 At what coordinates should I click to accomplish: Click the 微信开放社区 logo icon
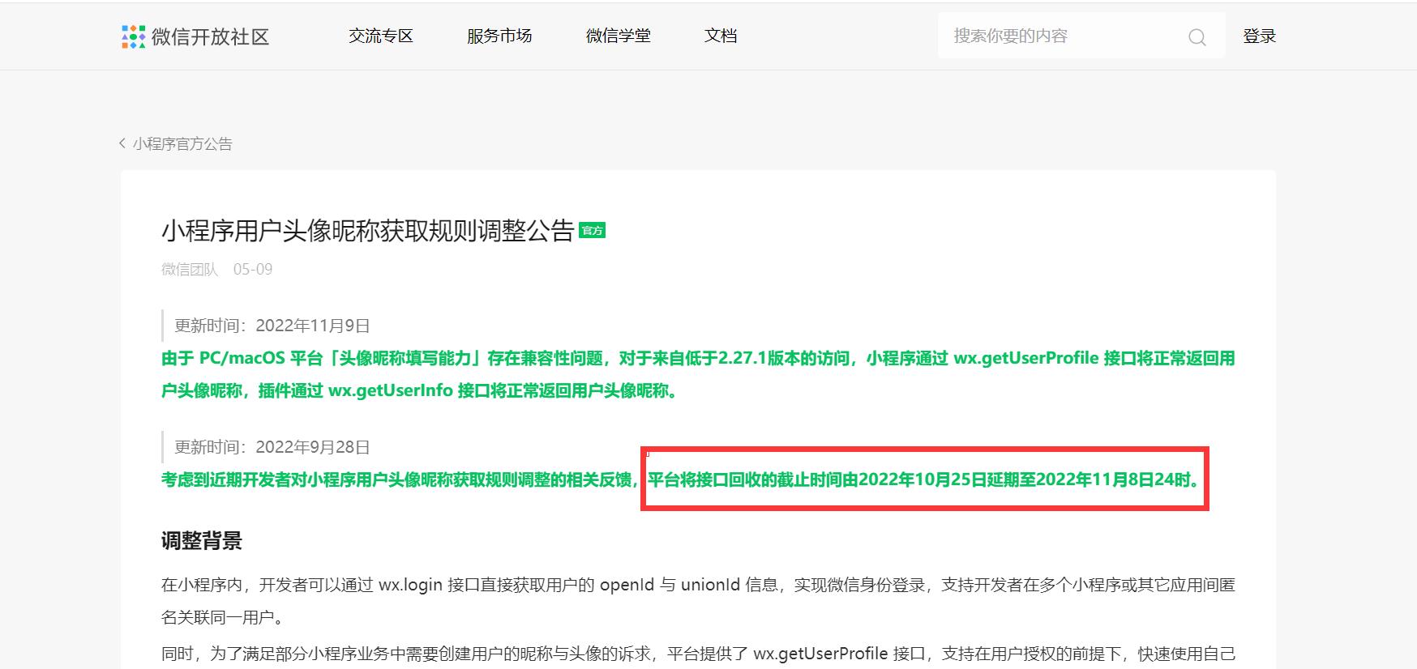click(x=133, y=36)
